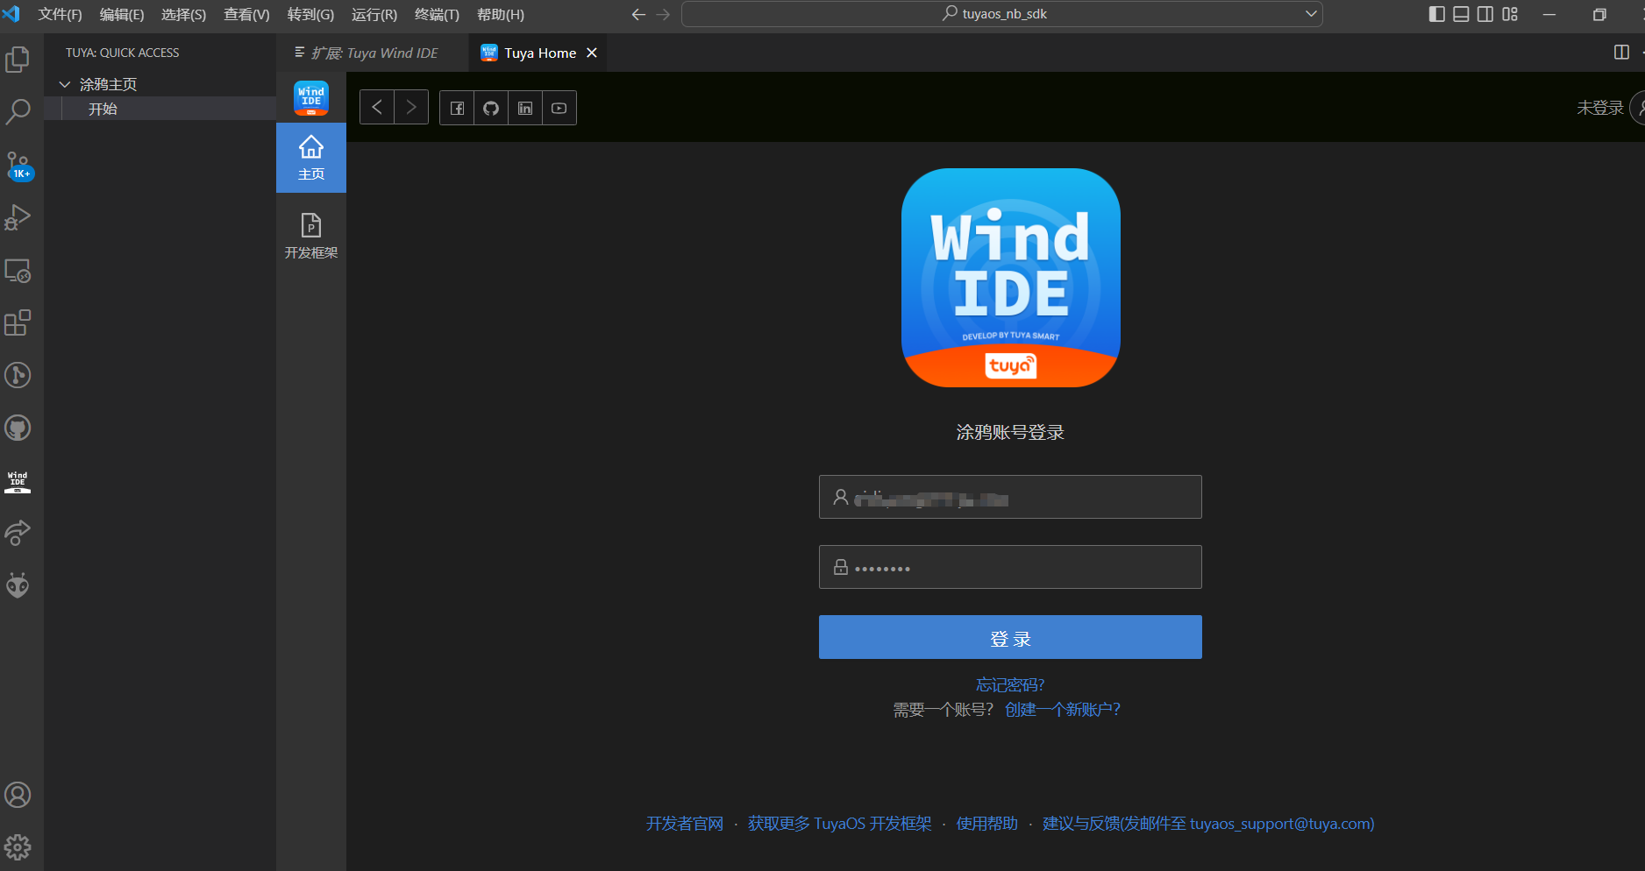
Task: Open Run and Debug view
Action: [18, 217]
